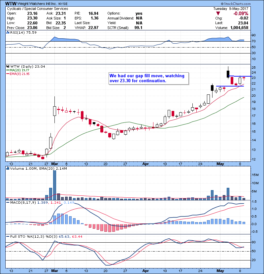264x274 pixels.
Task: Click the Chg value -0.02
Action: tap(244, 18)
